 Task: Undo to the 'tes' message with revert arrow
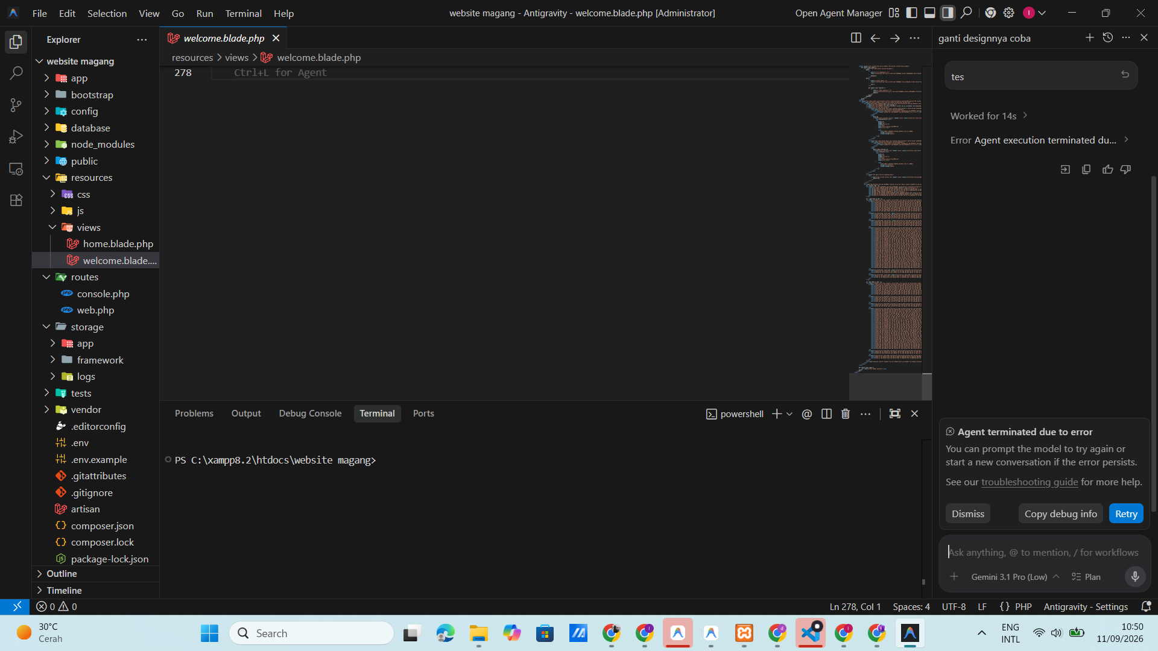[x=1125, y=74]
